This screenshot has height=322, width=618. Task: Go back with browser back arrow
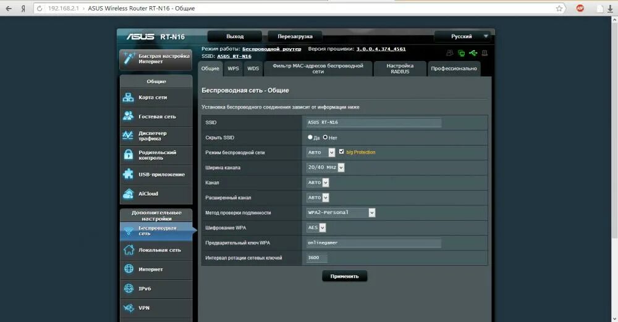tap(9, 8)
